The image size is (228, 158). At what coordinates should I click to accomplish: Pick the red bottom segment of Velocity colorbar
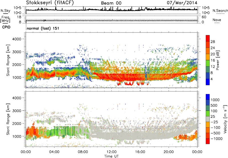point(208,141)
